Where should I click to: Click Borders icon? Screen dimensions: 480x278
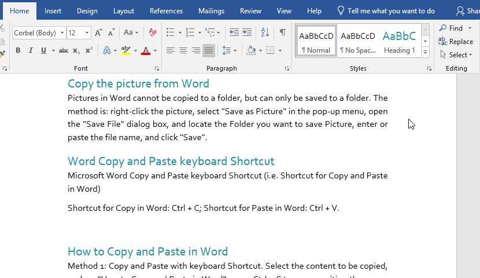tap(270, 50)
